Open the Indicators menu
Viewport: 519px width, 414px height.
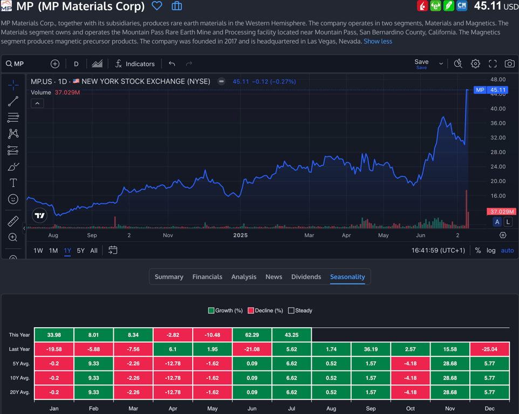(x=135, y=64)
